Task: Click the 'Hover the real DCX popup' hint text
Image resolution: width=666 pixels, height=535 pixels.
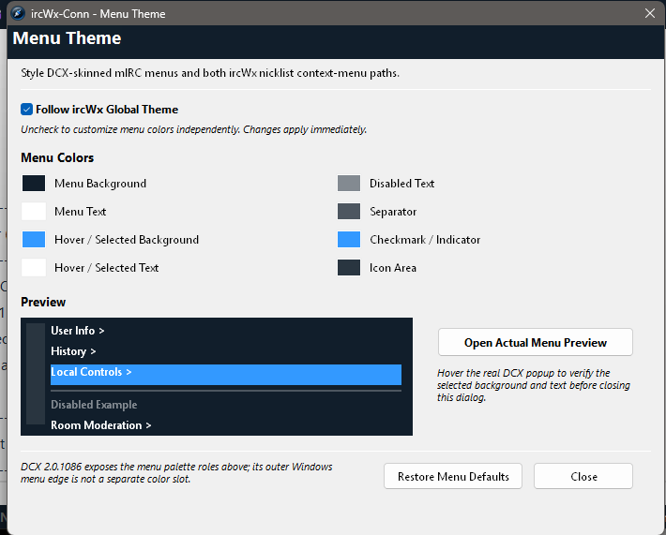Action: click(x=534, y=385)
